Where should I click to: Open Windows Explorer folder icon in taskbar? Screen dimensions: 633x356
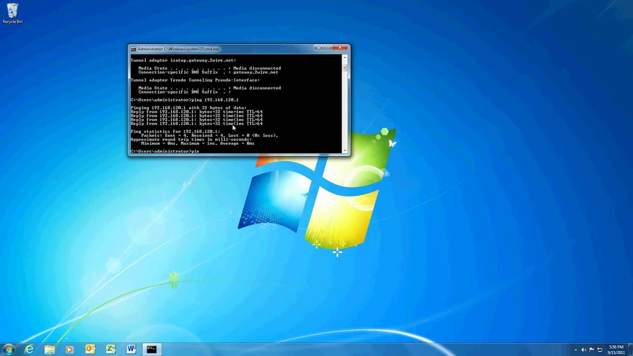point(50,350)
